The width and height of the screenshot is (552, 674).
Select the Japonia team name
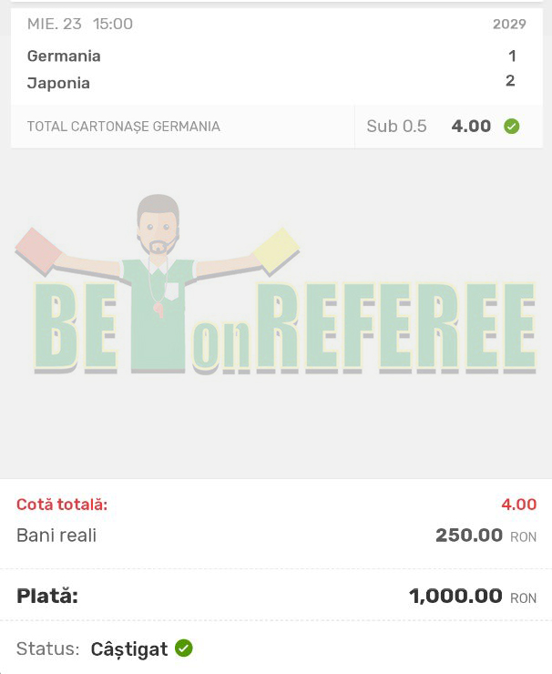tap(58, 83)
